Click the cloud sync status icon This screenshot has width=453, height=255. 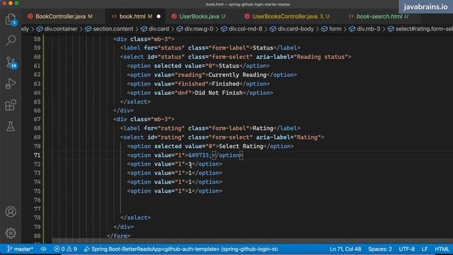44,249
